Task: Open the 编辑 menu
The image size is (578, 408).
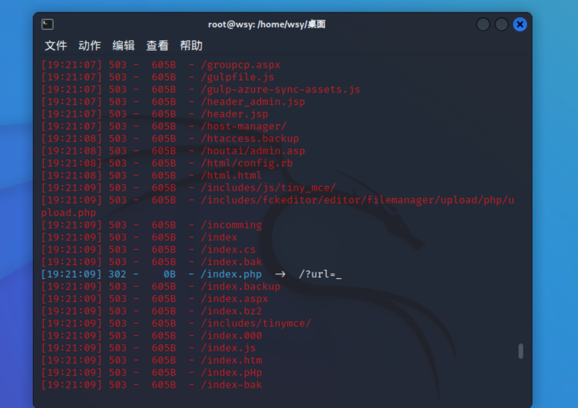Action: click(123, 46)
